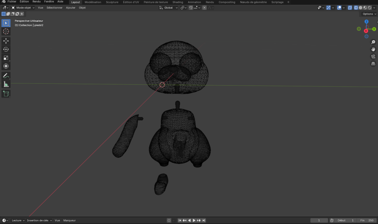This screenshot has height=224, width=378.
Task: Toggle the perspective/orthographic grid icon
Action: (x=373, y=63)
